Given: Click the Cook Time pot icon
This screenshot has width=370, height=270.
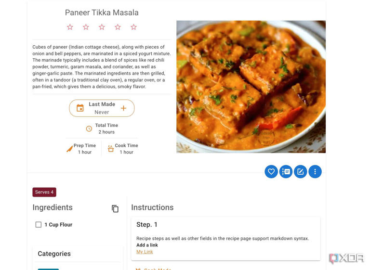Looking at the screenshot, I should coord(111,149).
